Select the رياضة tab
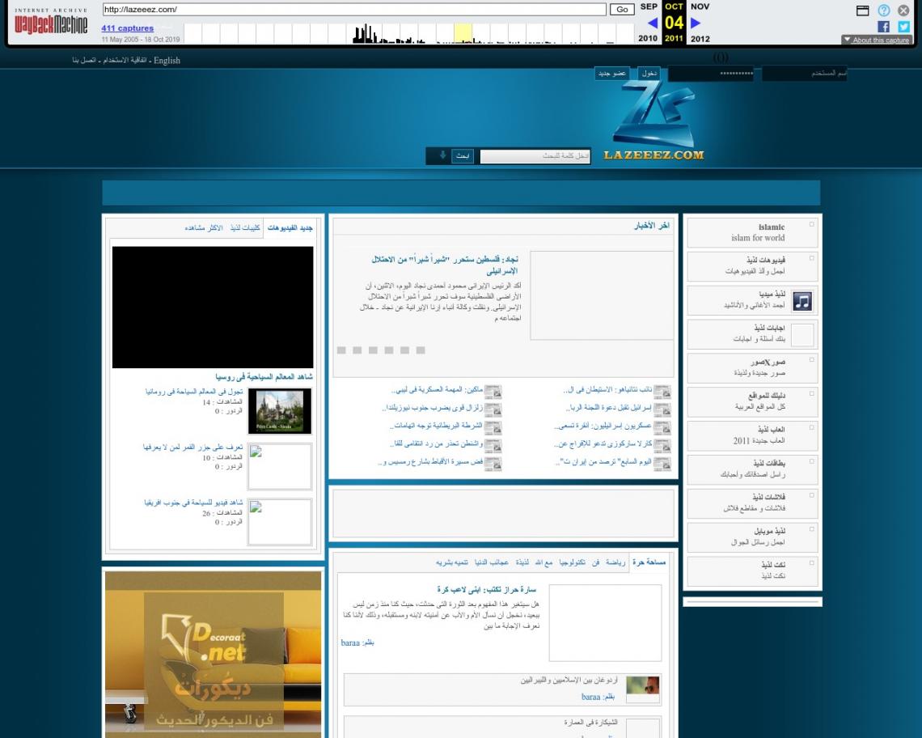The image size is (922, 738). 615,562
